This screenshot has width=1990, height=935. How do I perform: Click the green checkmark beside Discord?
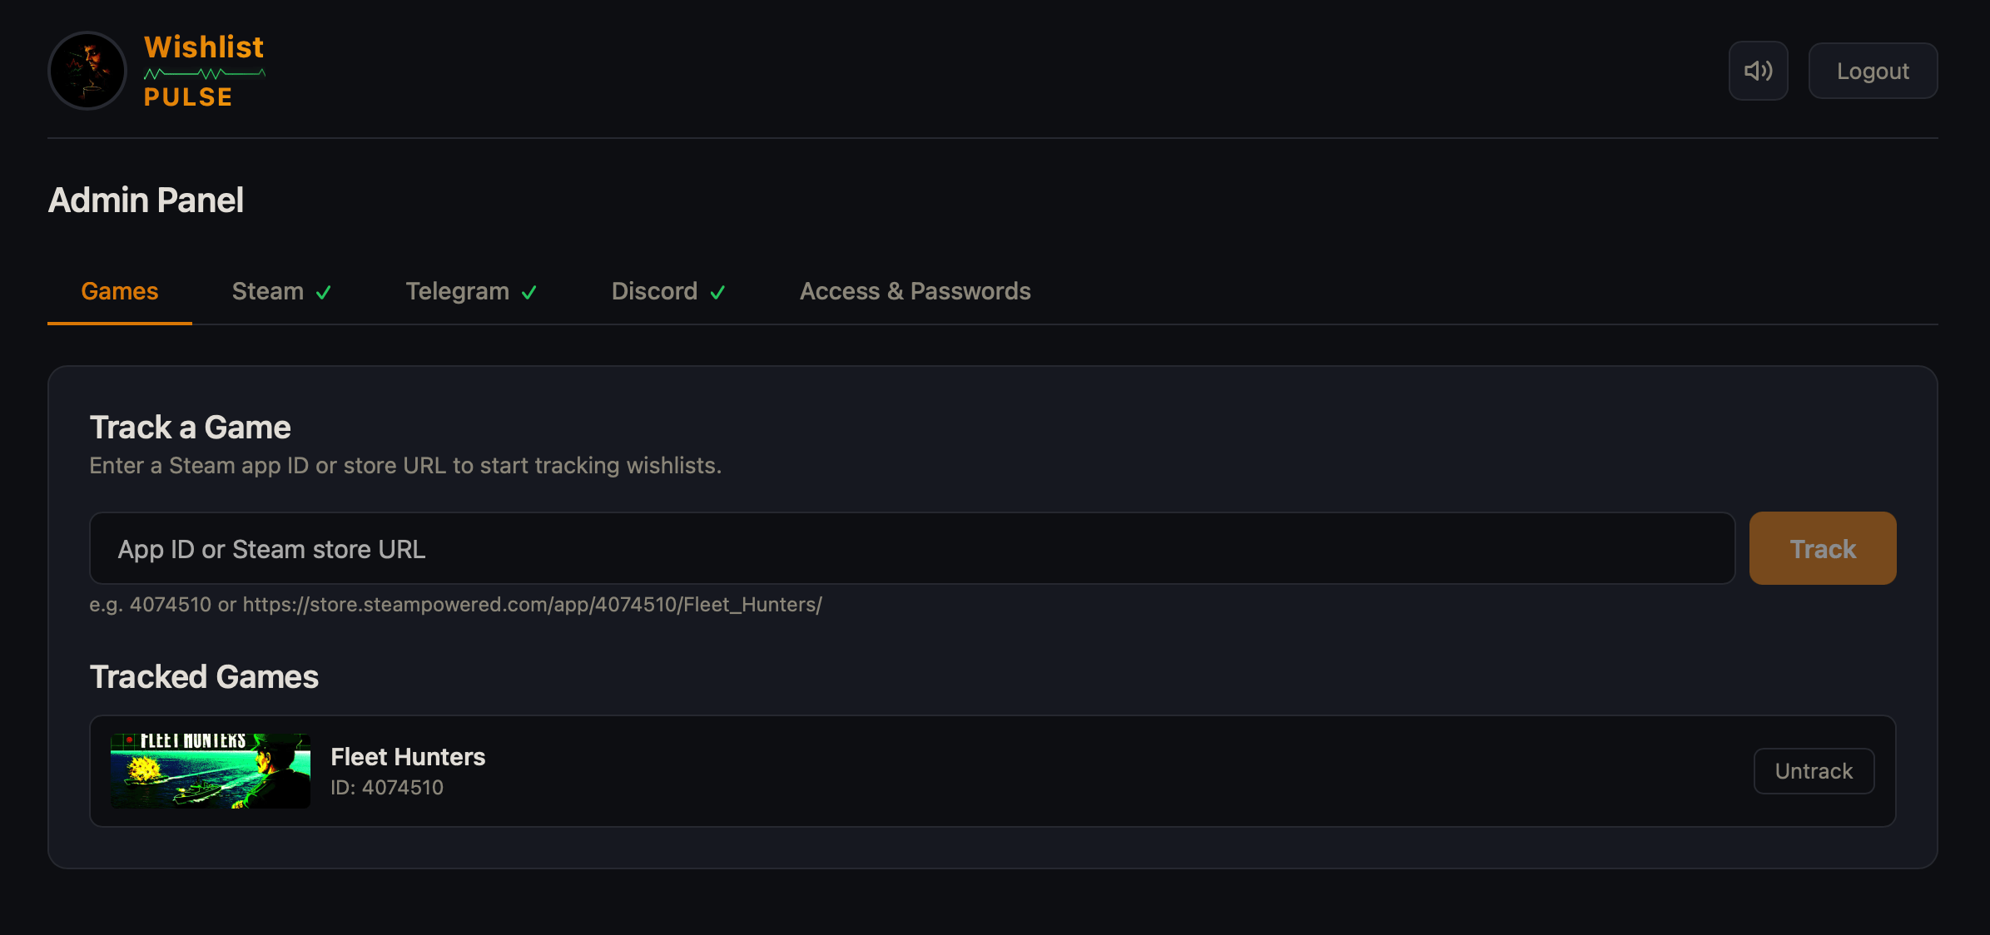point(717,293)
